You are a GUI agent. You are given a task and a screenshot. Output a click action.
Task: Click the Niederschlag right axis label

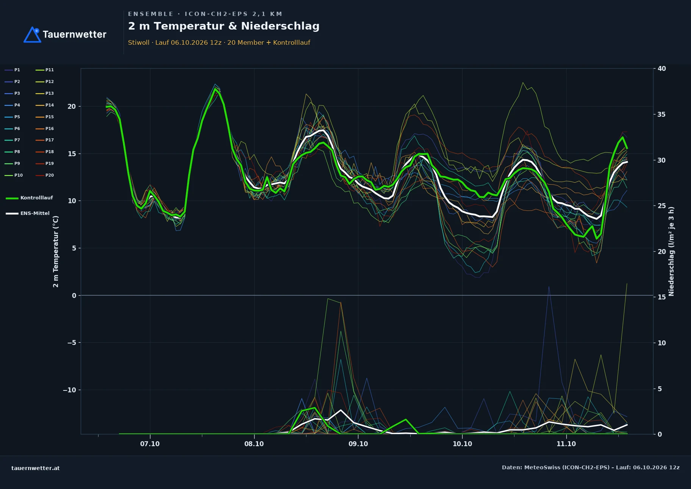tap(671, 251)
